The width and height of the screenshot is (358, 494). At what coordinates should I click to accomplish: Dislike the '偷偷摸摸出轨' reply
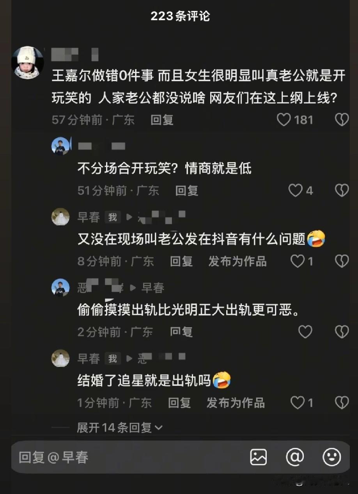tap(342, 332)
